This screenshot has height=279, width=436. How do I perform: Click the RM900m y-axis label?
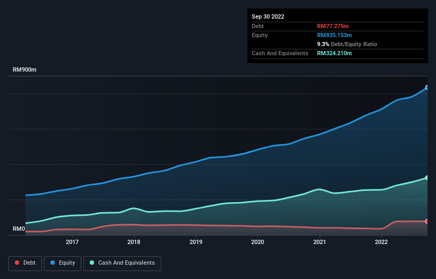24,69
